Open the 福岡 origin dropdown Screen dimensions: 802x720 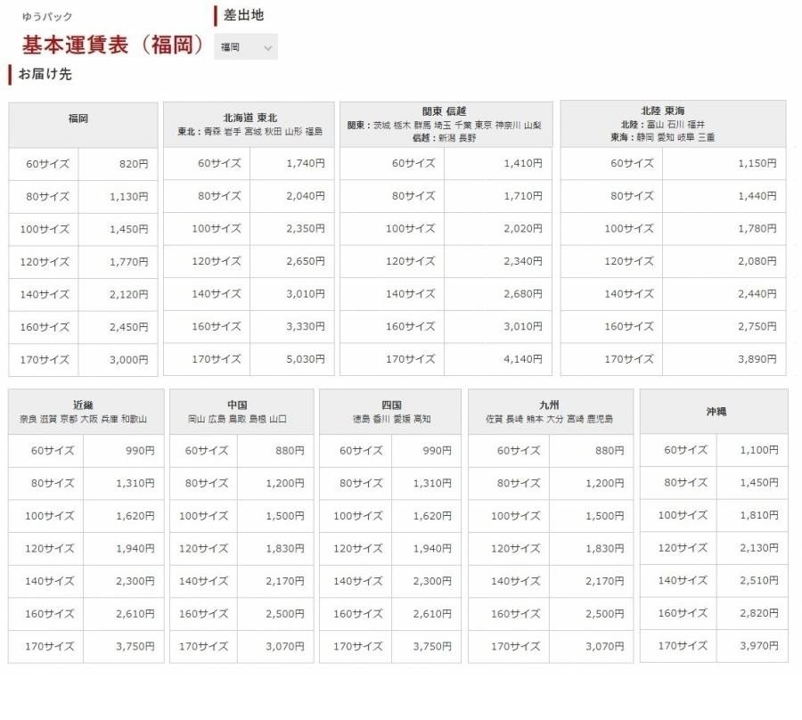[246, 47]
